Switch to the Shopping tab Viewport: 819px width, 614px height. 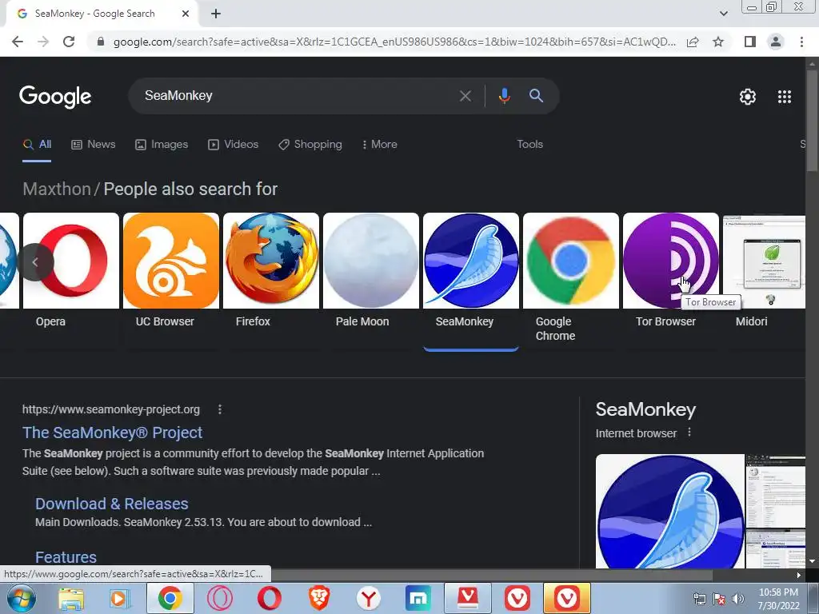[310, 145]
